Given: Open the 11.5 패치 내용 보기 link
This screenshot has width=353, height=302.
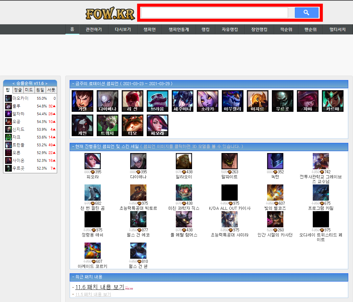Looking at the screenshot, I should click(x=93, y=294).
